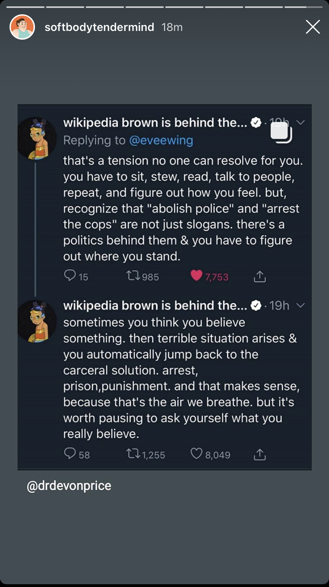Toggle the heart with 8,049 likes
The height and width of the screenshot is (587, 329).
click(x=196, y=454)
